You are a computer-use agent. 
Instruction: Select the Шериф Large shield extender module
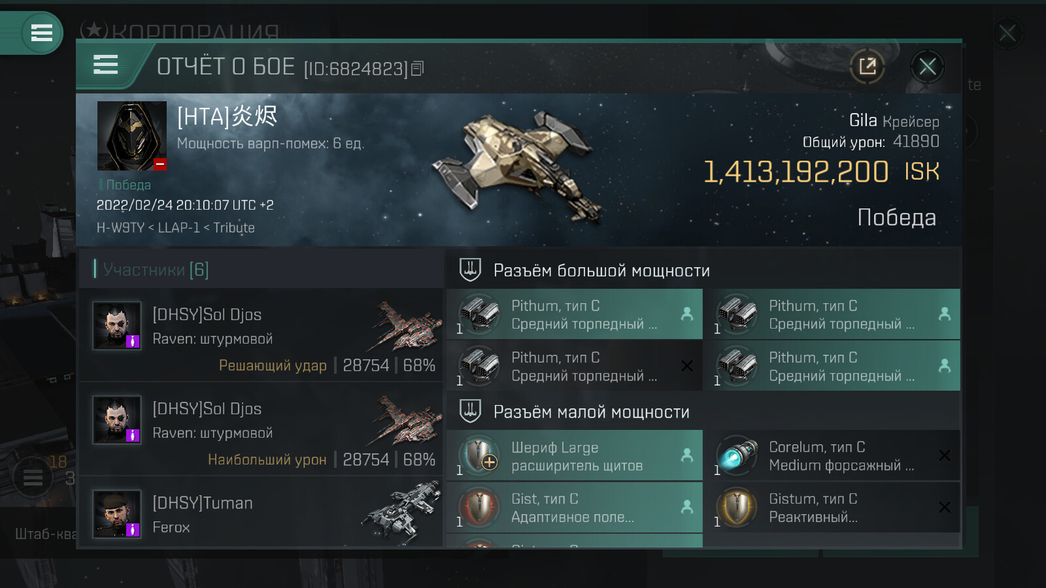click(575, 456)
